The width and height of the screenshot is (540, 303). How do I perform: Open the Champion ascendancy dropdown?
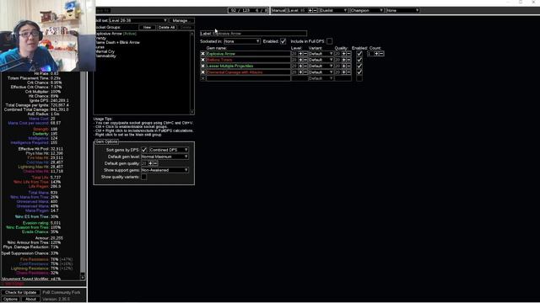pyautogui.click(x=367, y=10)
